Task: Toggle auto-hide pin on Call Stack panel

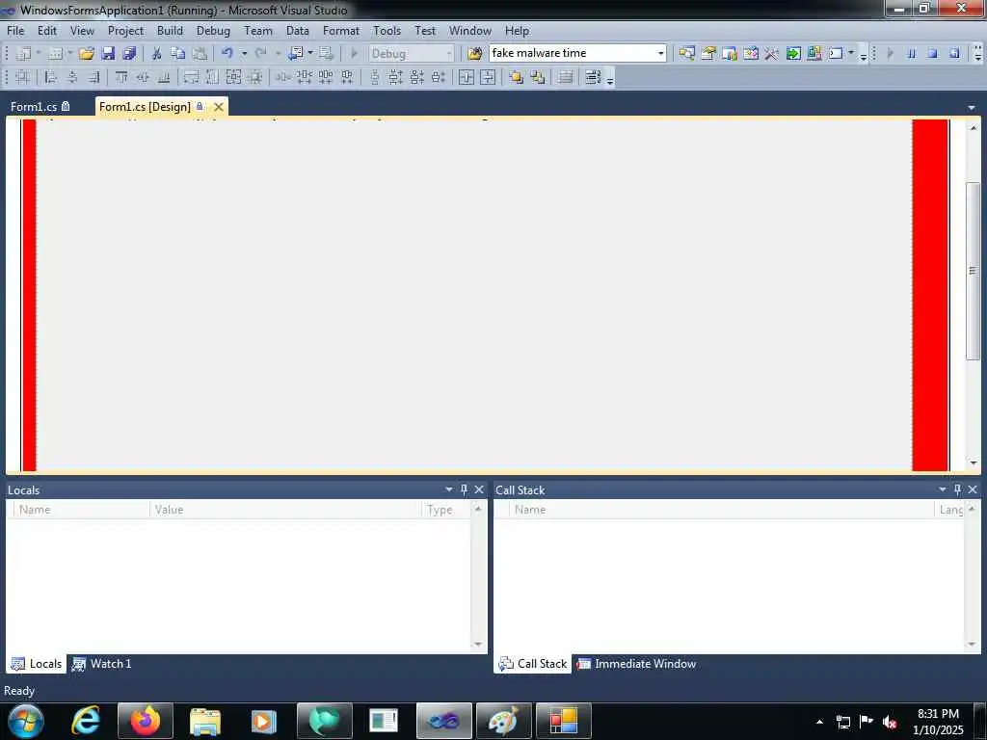Action: click(957, 489)
